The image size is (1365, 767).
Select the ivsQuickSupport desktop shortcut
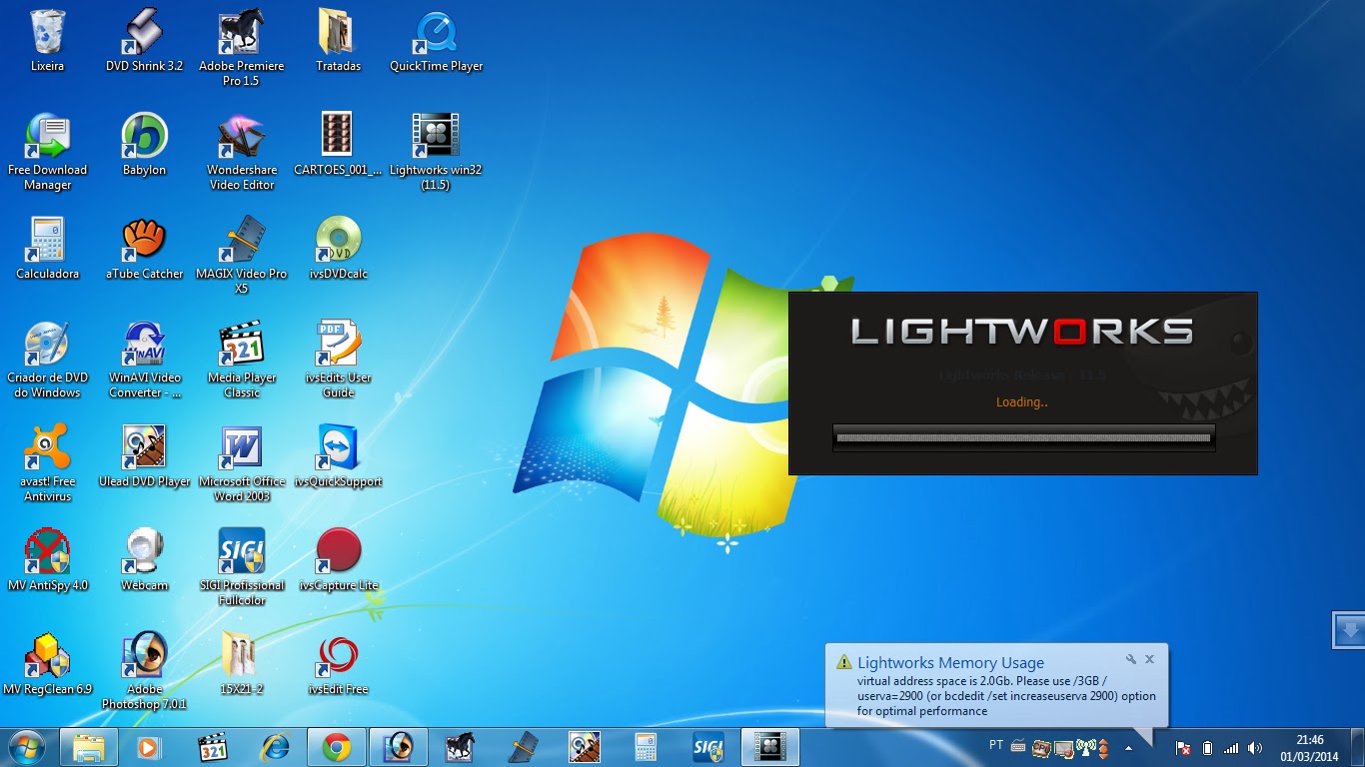338,456
